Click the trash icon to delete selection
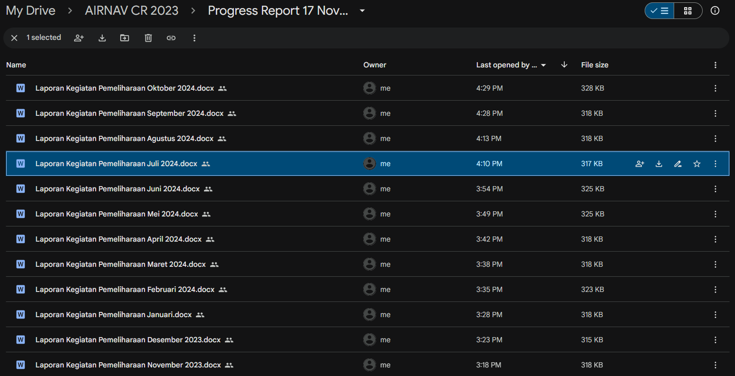The height and width of the screenshot is (376, 735). tap(148, 38)
